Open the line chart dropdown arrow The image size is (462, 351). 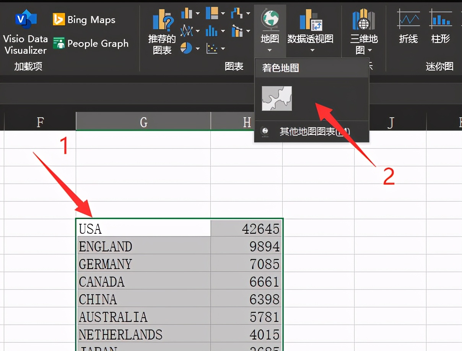coord(198,31)
